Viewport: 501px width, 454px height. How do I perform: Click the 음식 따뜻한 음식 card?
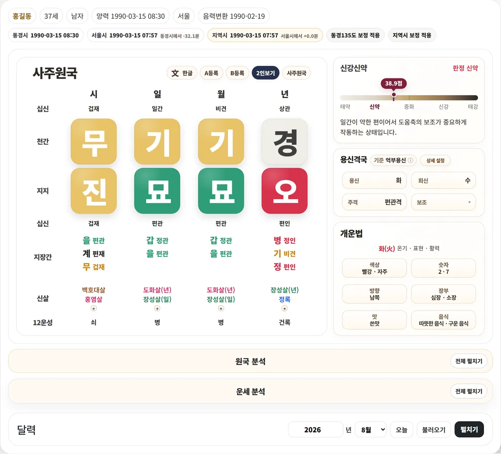(x=443, y=320)
